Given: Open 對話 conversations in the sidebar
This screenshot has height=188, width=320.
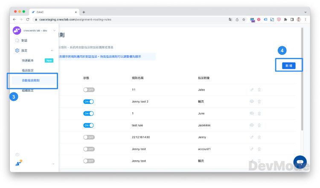Looking at the screenshot, I should coord(24,41).
